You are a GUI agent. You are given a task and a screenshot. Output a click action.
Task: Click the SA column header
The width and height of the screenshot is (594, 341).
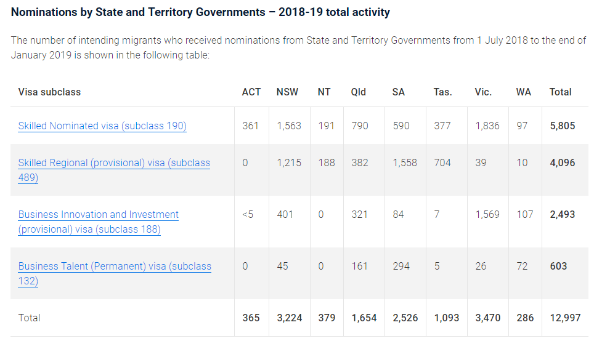[x=398, y=92]
